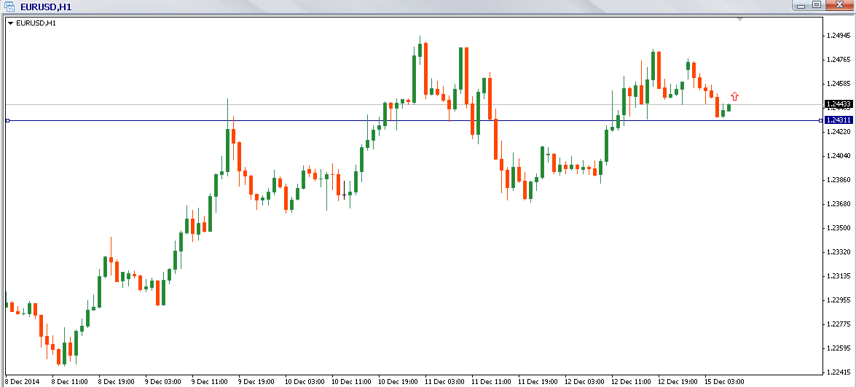Minimize the EURUSD,H1 chart window
Image resolution: width=856 pixels, height=387 pixels.
(801, 5)
